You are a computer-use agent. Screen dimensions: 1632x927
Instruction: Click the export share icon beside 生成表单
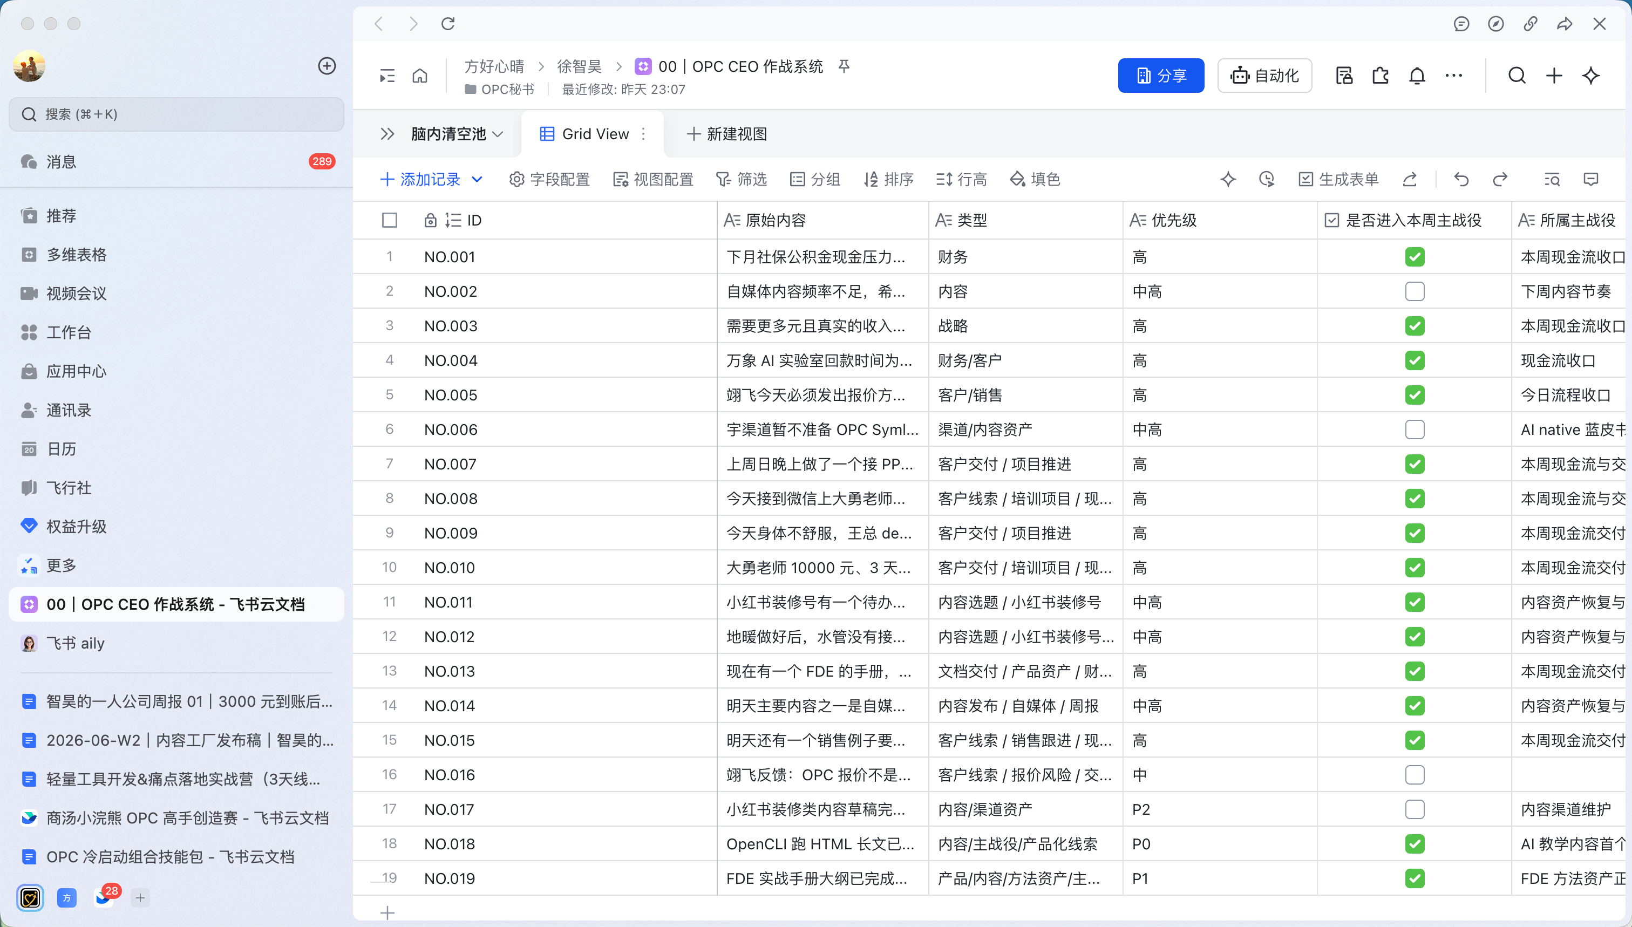pos(1410,180)
